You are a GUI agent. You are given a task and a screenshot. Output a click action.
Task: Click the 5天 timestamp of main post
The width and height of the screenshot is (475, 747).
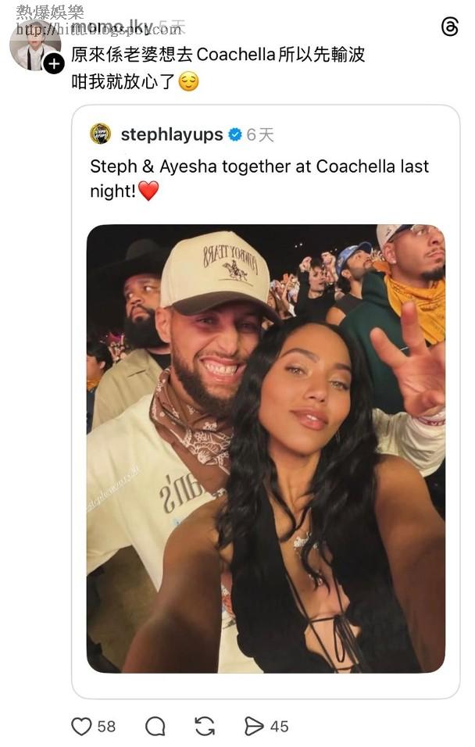(x=172, y=28)
